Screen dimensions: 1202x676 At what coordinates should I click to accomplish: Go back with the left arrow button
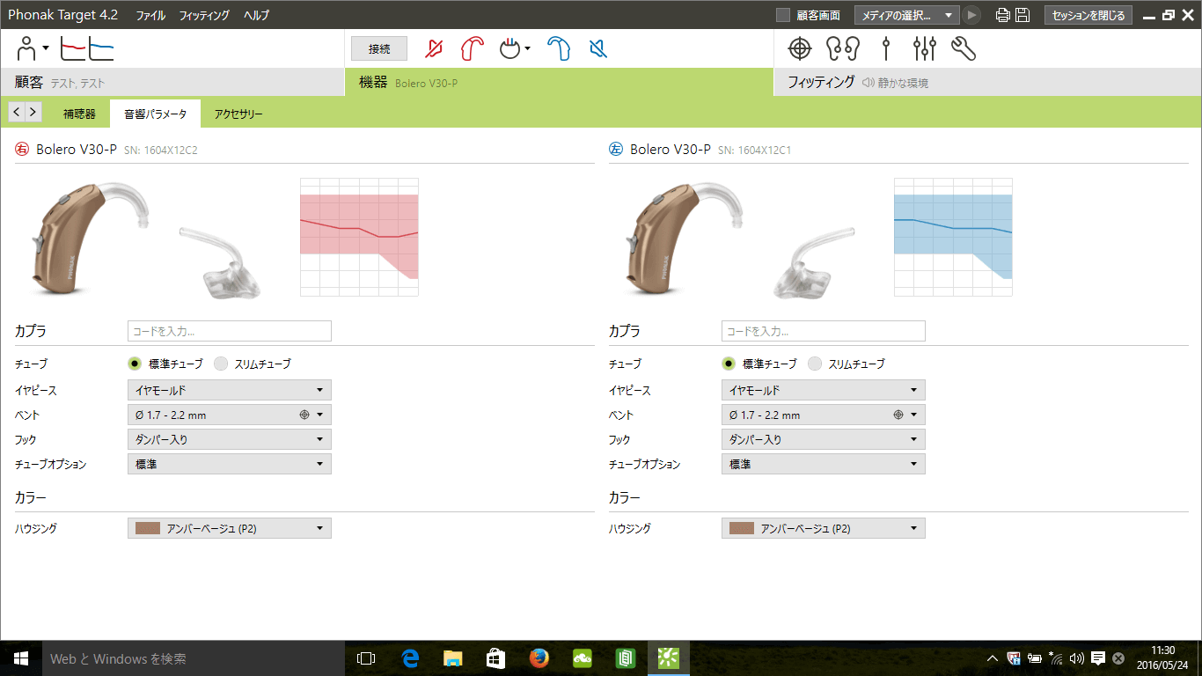[x=17, y=112]
